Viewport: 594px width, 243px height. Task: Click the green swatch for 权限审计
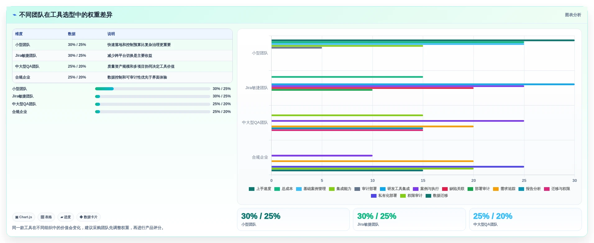403,196
